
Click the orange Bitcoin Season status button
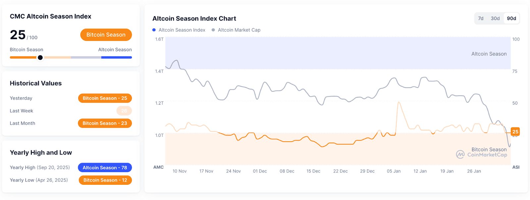[106, 35]
